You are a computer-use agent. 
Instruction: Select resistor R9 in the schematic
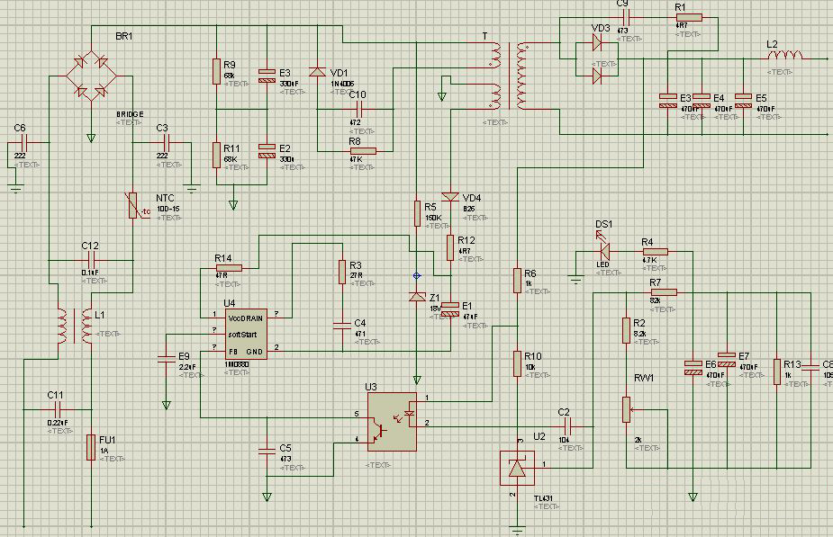pyautogui.click(x=216, y=71)
